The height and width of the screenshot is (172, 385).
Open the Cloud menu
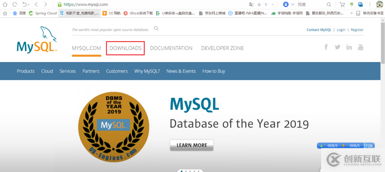[x=47, y=71]
